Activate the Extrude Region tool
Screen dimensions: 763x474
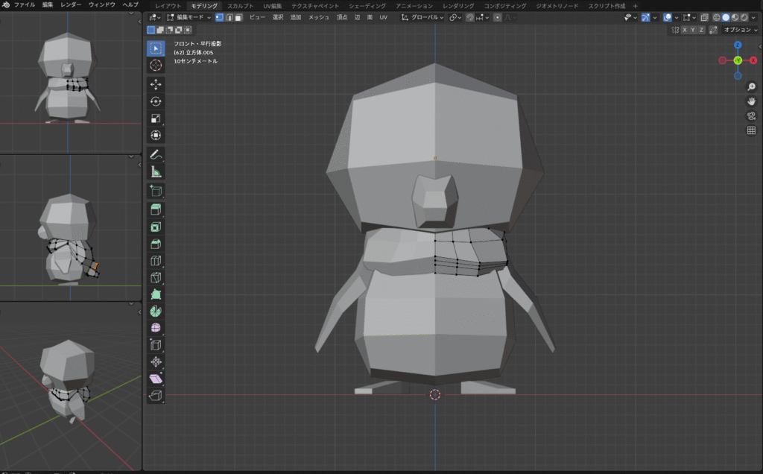pos(156,209)
